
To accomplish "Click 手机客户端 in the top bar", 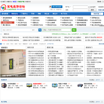I will [x=21, y=2].
